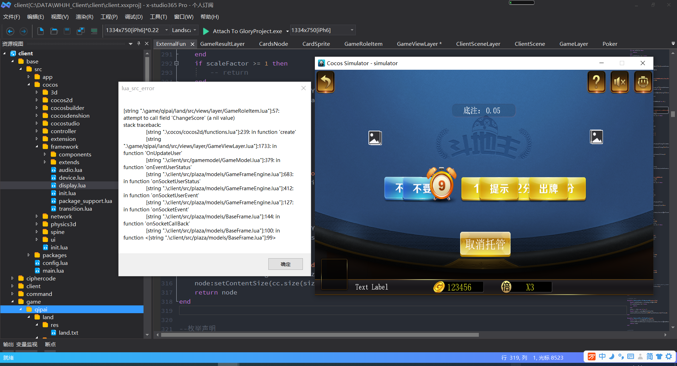This screenshot has height=366, width=677.
Task: Switch to the GameResultLayer tab
Action: [x=222, y=44]
